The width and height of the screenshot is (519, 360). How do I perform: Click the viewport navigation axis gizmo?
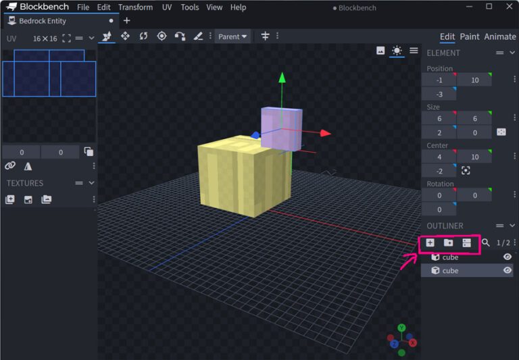tap(401, 340)
